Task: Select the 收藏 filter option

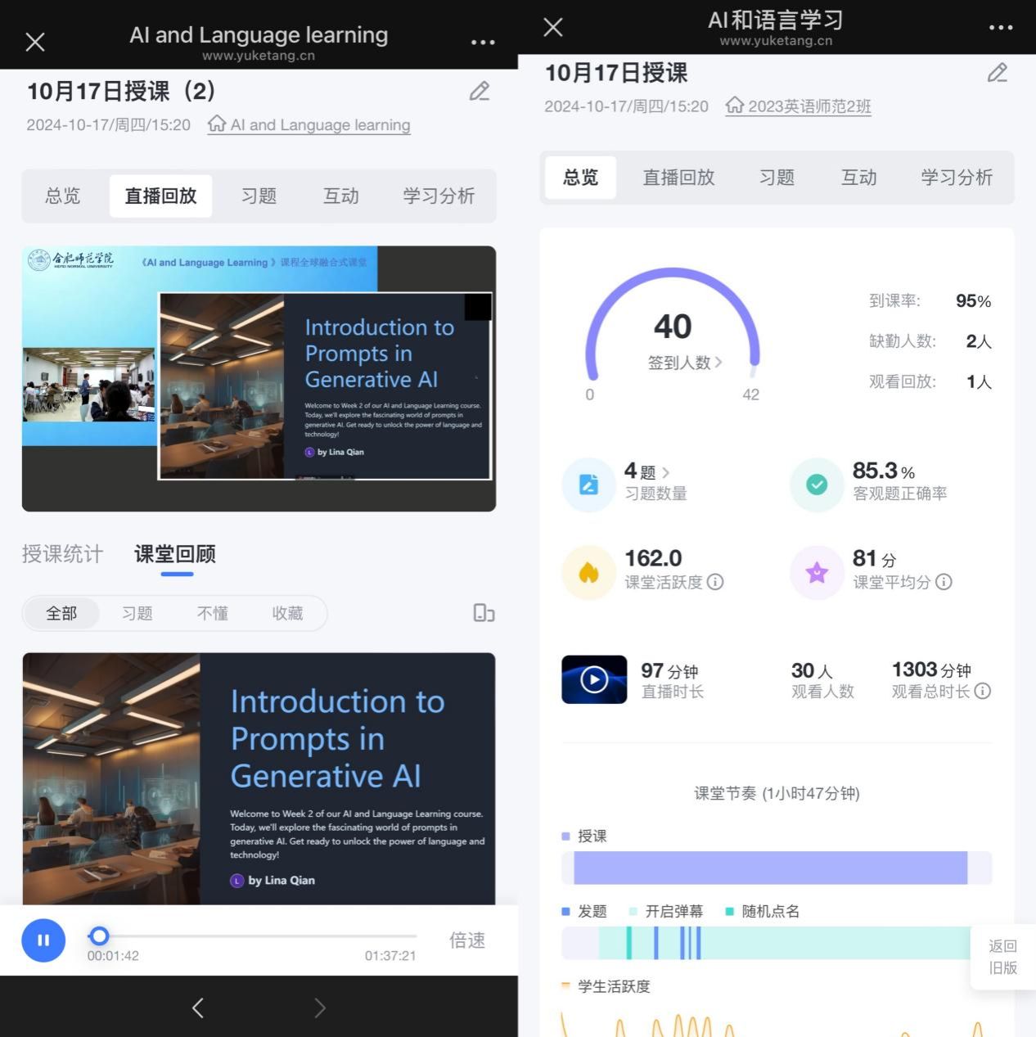Action: pos(287,613)
